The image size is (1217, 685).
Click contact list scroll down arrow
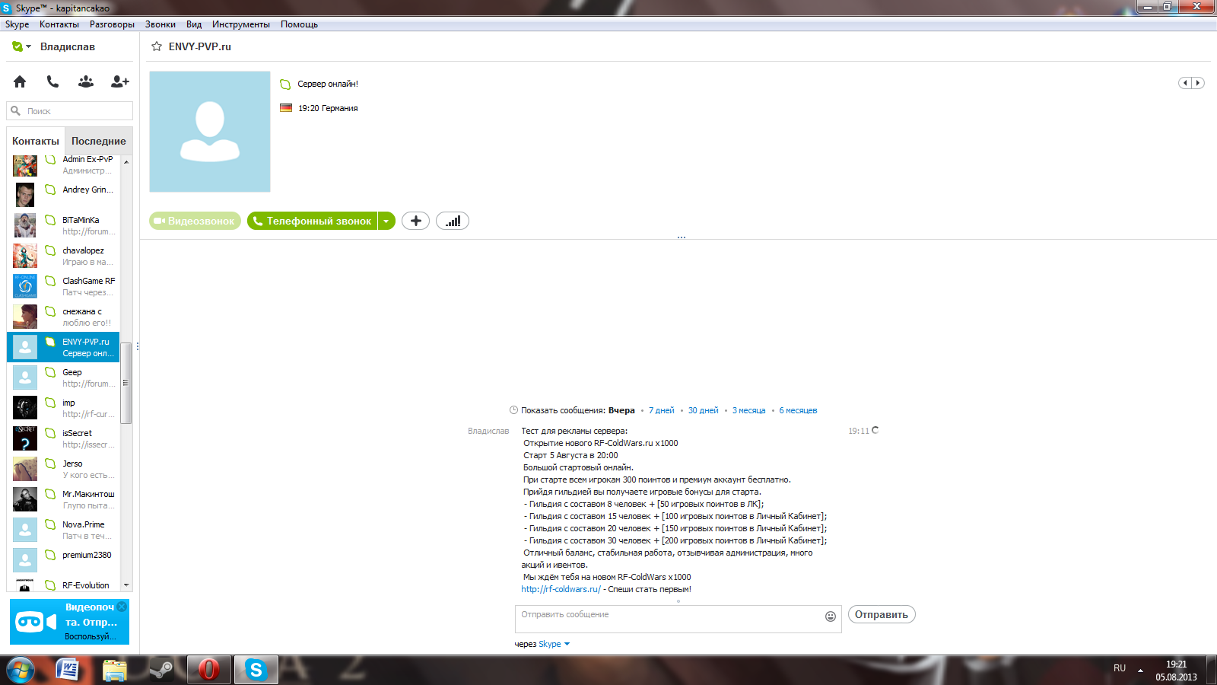[126, 585]
